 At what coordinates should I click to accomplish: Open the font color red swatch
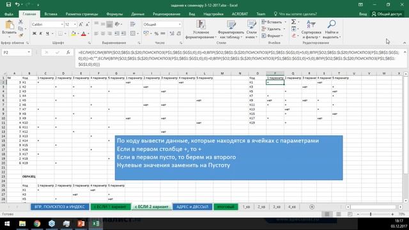click(x=84, y=34)
